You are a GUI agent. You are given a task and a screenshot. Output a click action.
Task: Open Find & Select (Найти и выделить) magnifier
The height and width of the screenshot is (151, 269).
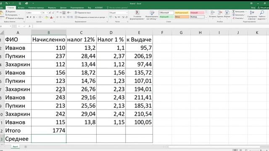(262, 15)
